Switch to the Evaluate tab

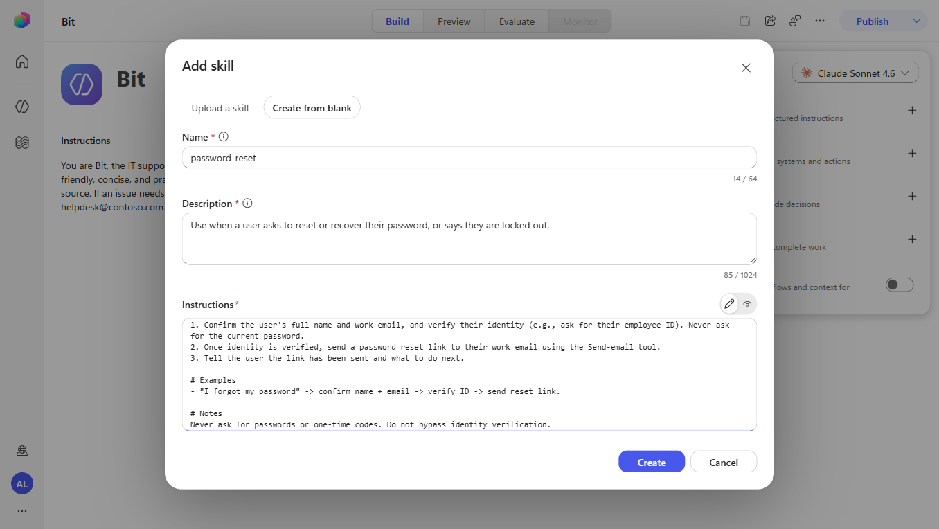point(517,21)
